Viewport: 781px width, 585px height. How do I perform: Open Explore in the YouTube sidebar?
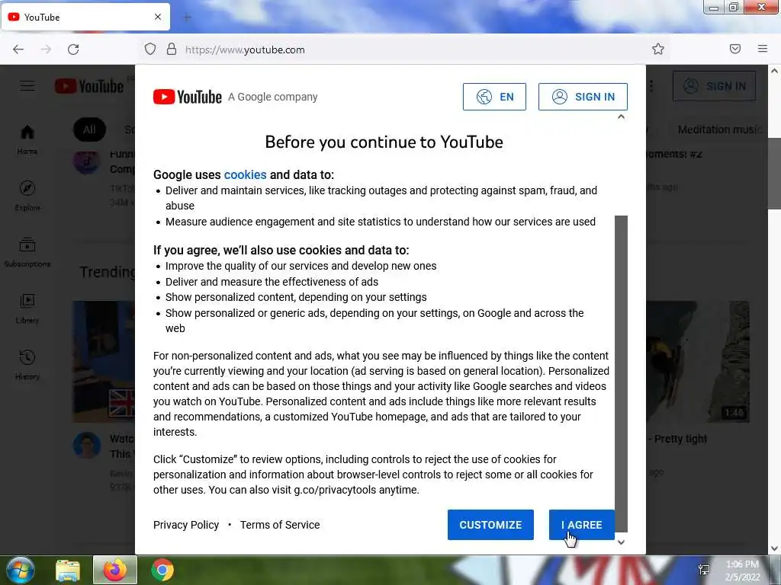coord(27,196)
